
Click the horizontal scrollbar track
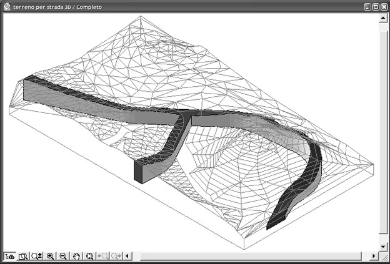point(250,256)
